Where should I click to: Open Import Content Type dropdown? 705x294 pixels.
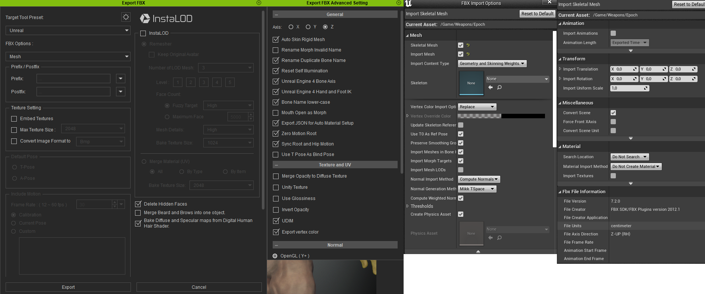(492, 63)
